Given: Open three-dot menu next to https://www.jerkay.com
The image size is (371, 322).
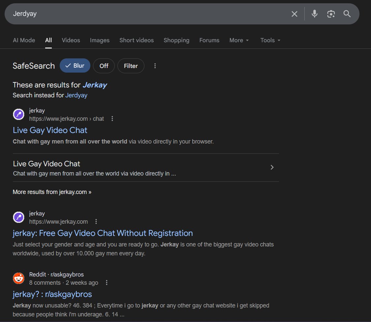Looking at the screenshot, I should pos(96,222).
